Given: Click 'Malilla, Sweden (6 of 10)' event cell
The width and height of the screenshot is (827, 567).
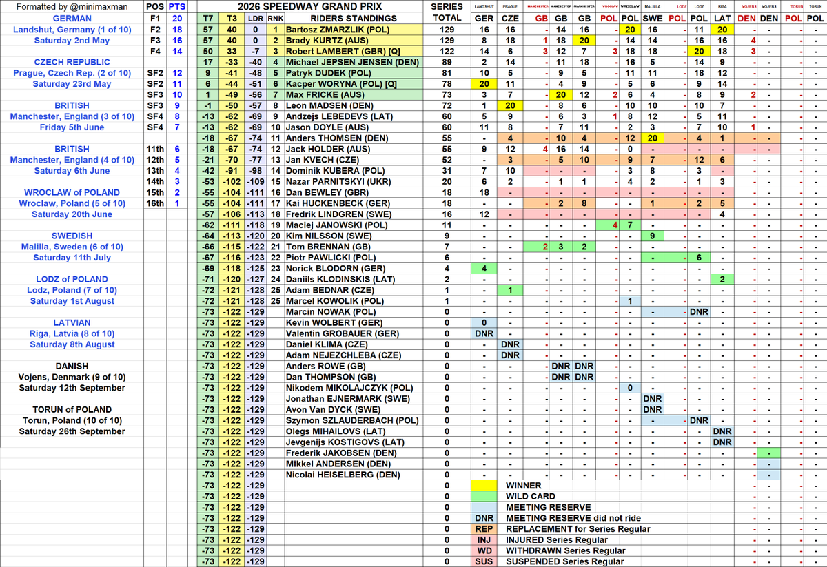Looking at the screenshot, I should pyautogui.click(x=72, y=247).
